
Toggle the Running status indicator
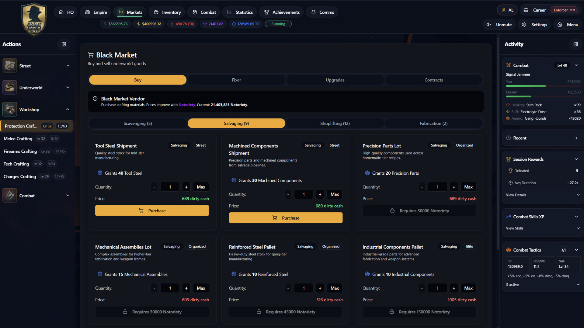[278, 24]
